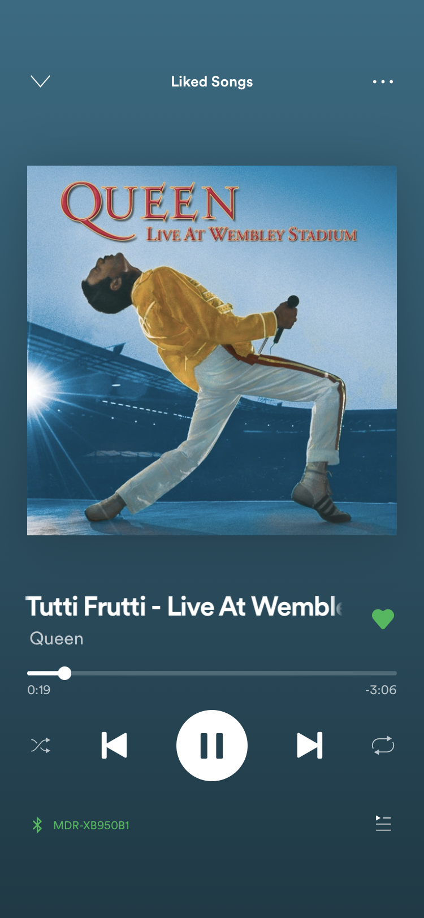Open the three-dot options menu
The width and height of the screenshot is (424, 918).
[383, 82]
